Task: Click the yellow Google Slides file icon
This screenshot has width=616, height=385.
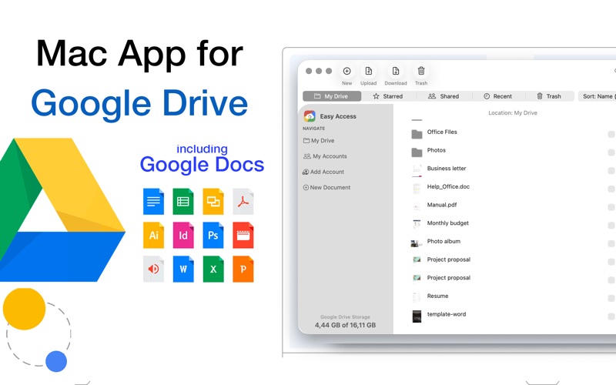Action: 213,202
